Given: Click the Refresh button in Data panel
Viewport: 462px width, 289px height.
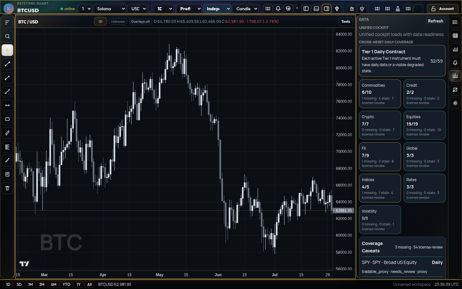Looking at the screenshot, I should tap(435, 21).
